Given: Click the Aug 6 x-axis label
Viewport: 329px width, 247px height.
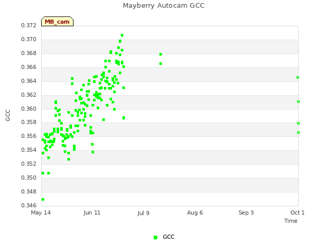Looking at the screenshot, I should coord(195,213).
